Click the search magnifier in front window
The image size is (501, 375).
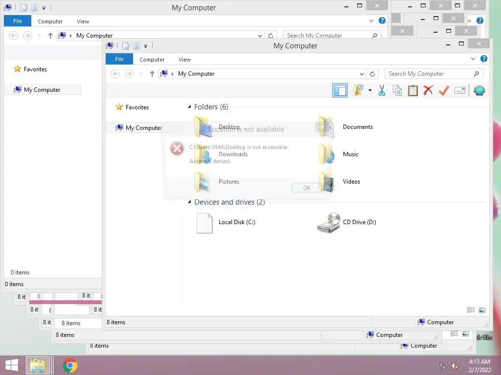click(476, 74)
